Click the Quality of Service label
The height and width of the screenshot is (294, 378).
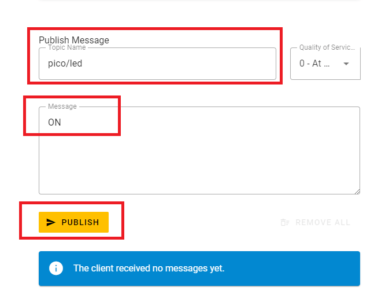click(x=327, y=47)
